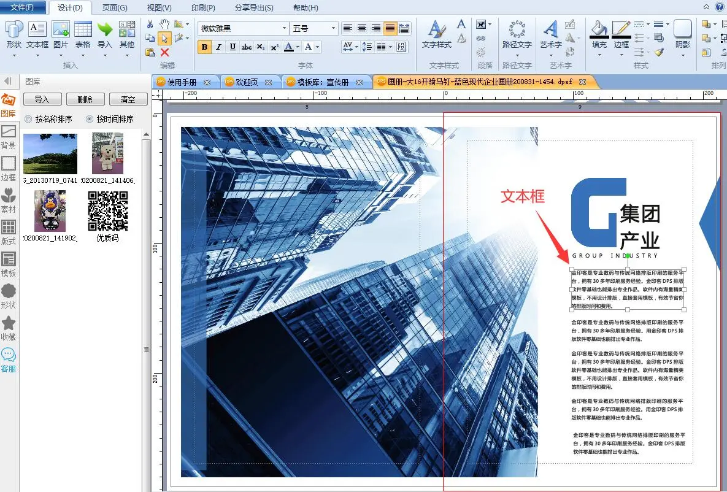Switch to the 页面(G) ribbon tab

115,8
